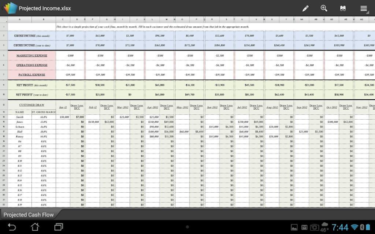Select column header A
375x234 pixels.
[x=19, y=19]
